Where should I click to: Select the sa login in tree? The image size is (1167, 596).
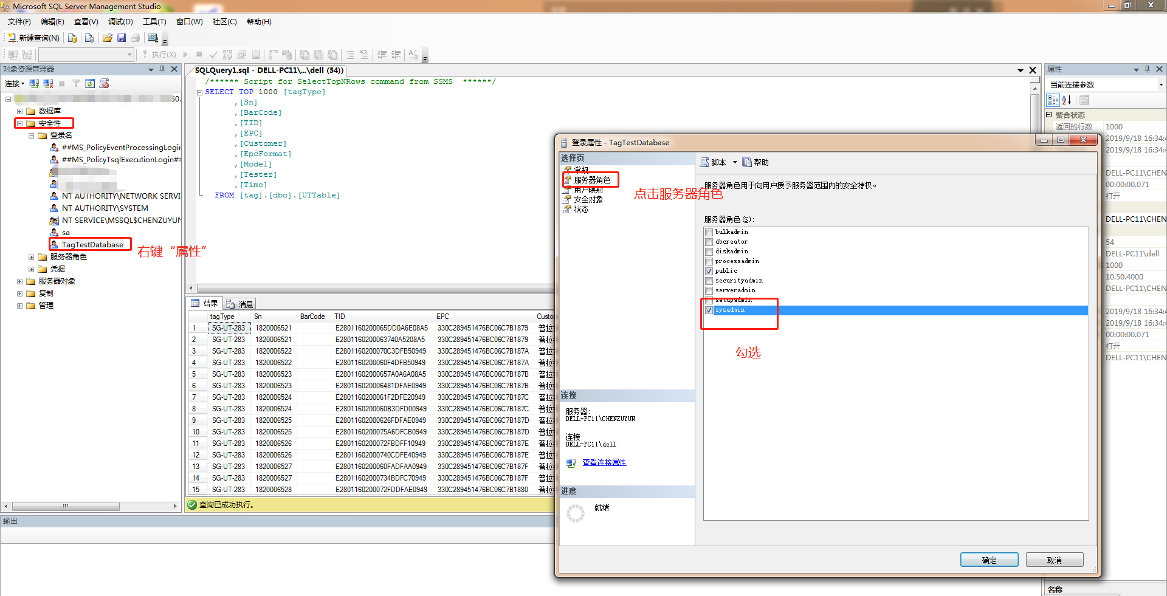tap(65, 233)
